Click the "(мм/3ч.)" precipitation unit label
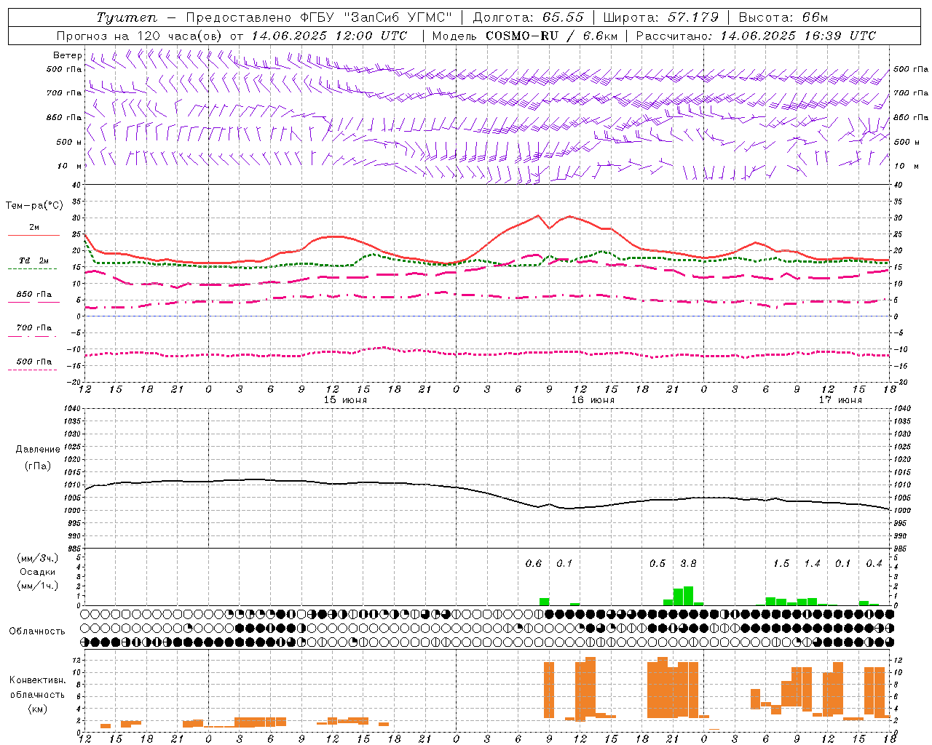Screen dimensions: 932x745 click(x=37, y=558)
